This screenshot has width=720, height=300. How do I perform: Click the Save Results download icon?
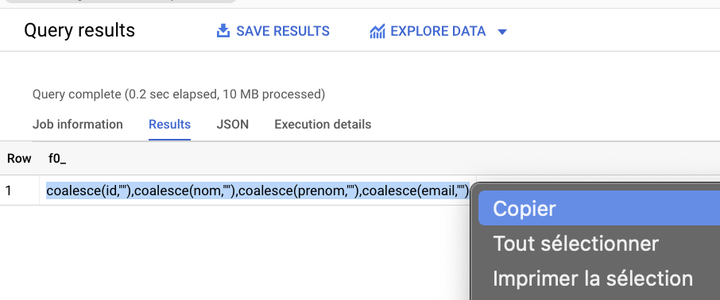pos(223,31)
